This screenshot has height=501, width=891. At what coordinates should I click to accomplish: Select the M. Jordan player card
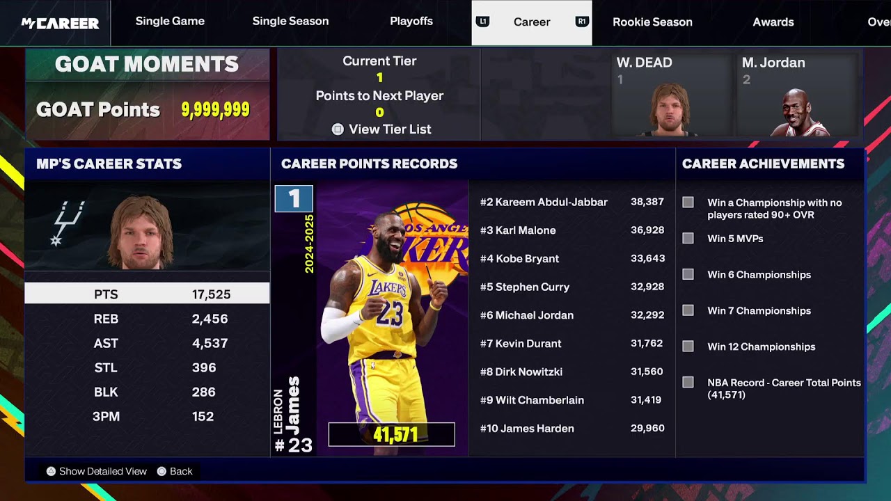pyautogui.click(x=798, y=94)
